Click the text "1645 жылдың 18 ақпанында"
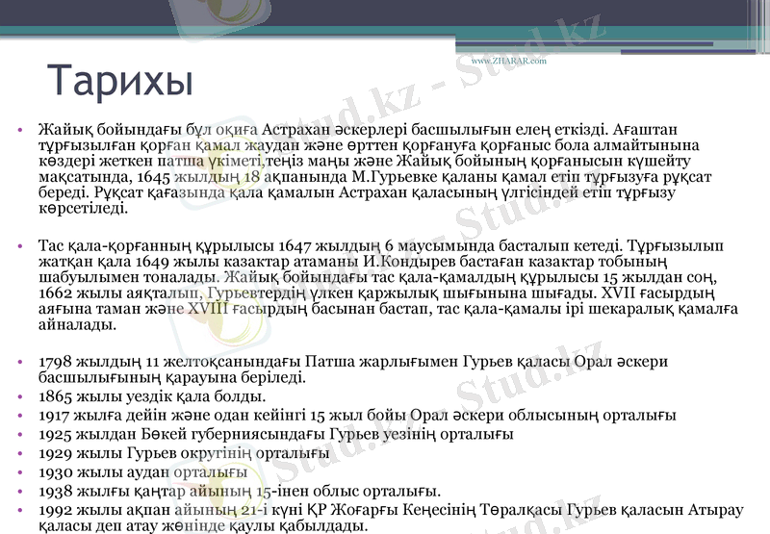Image resolution: width=770 pixels, height=534 pixels. click(243, 177)
